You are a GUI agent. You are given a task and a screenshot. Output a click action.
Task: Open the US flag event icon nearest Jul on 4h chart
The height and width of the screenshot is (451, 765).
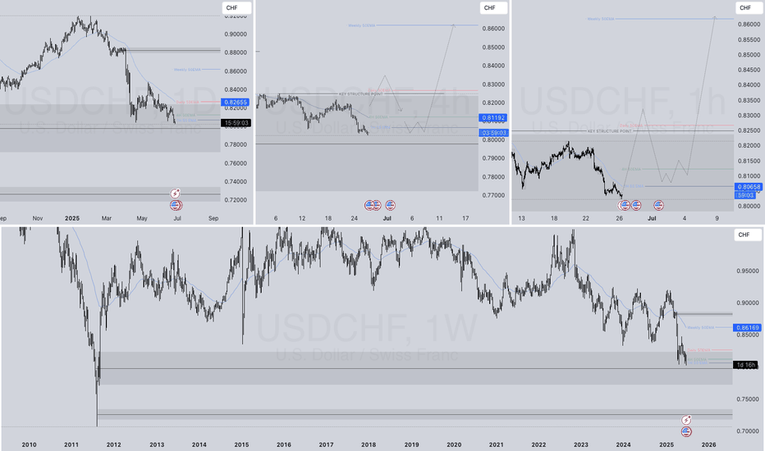(391, 205)
